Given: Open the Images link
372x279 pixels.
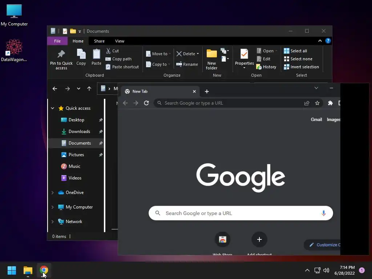Looking at the screenshot, I should (x=333, y=120).
